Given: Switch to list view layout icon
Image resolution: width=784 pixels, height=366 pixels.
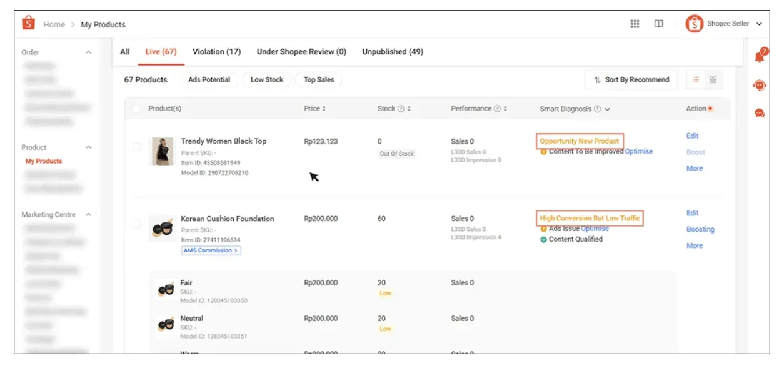Looking at the screenshot, I should pos(696,80).
